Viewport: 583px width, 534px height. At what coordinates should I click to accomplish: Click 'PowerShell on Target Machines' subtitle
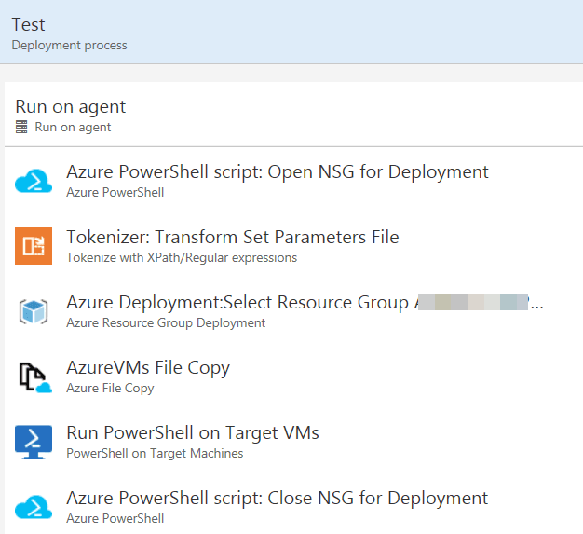click(x=155, y=453)
